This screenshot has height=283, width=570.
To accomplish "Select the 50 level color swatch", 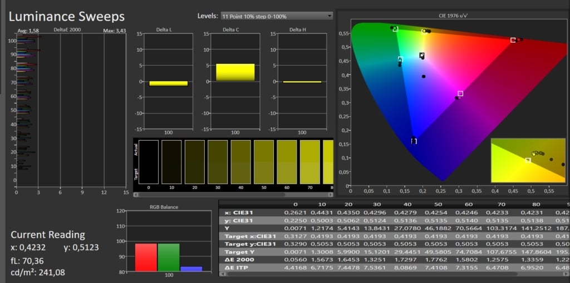I will coord(264,162).
